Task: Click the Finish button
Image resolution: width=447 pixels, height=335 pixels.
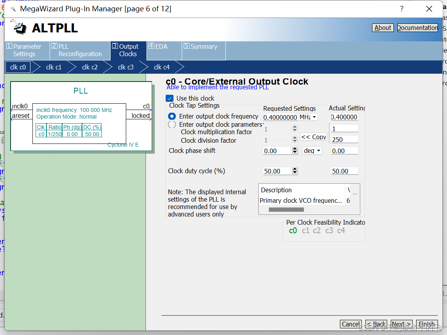Action: point(427,324)
